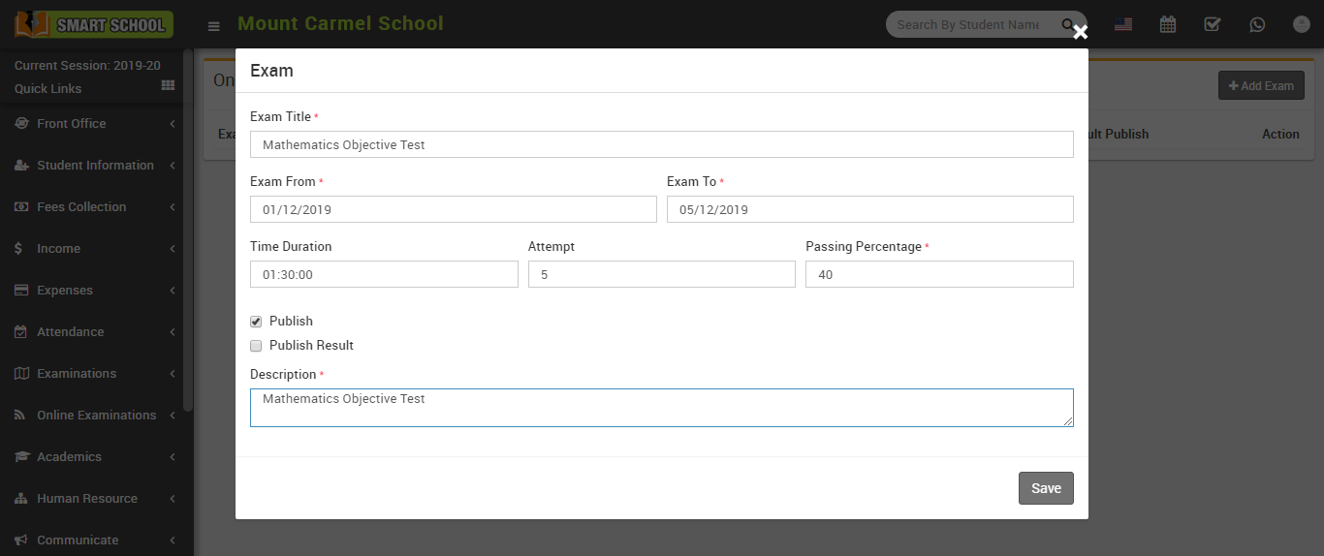Expand the Online Examinations menu
The height and width of the screenshot is (556, 1324).
pos(96,416)
